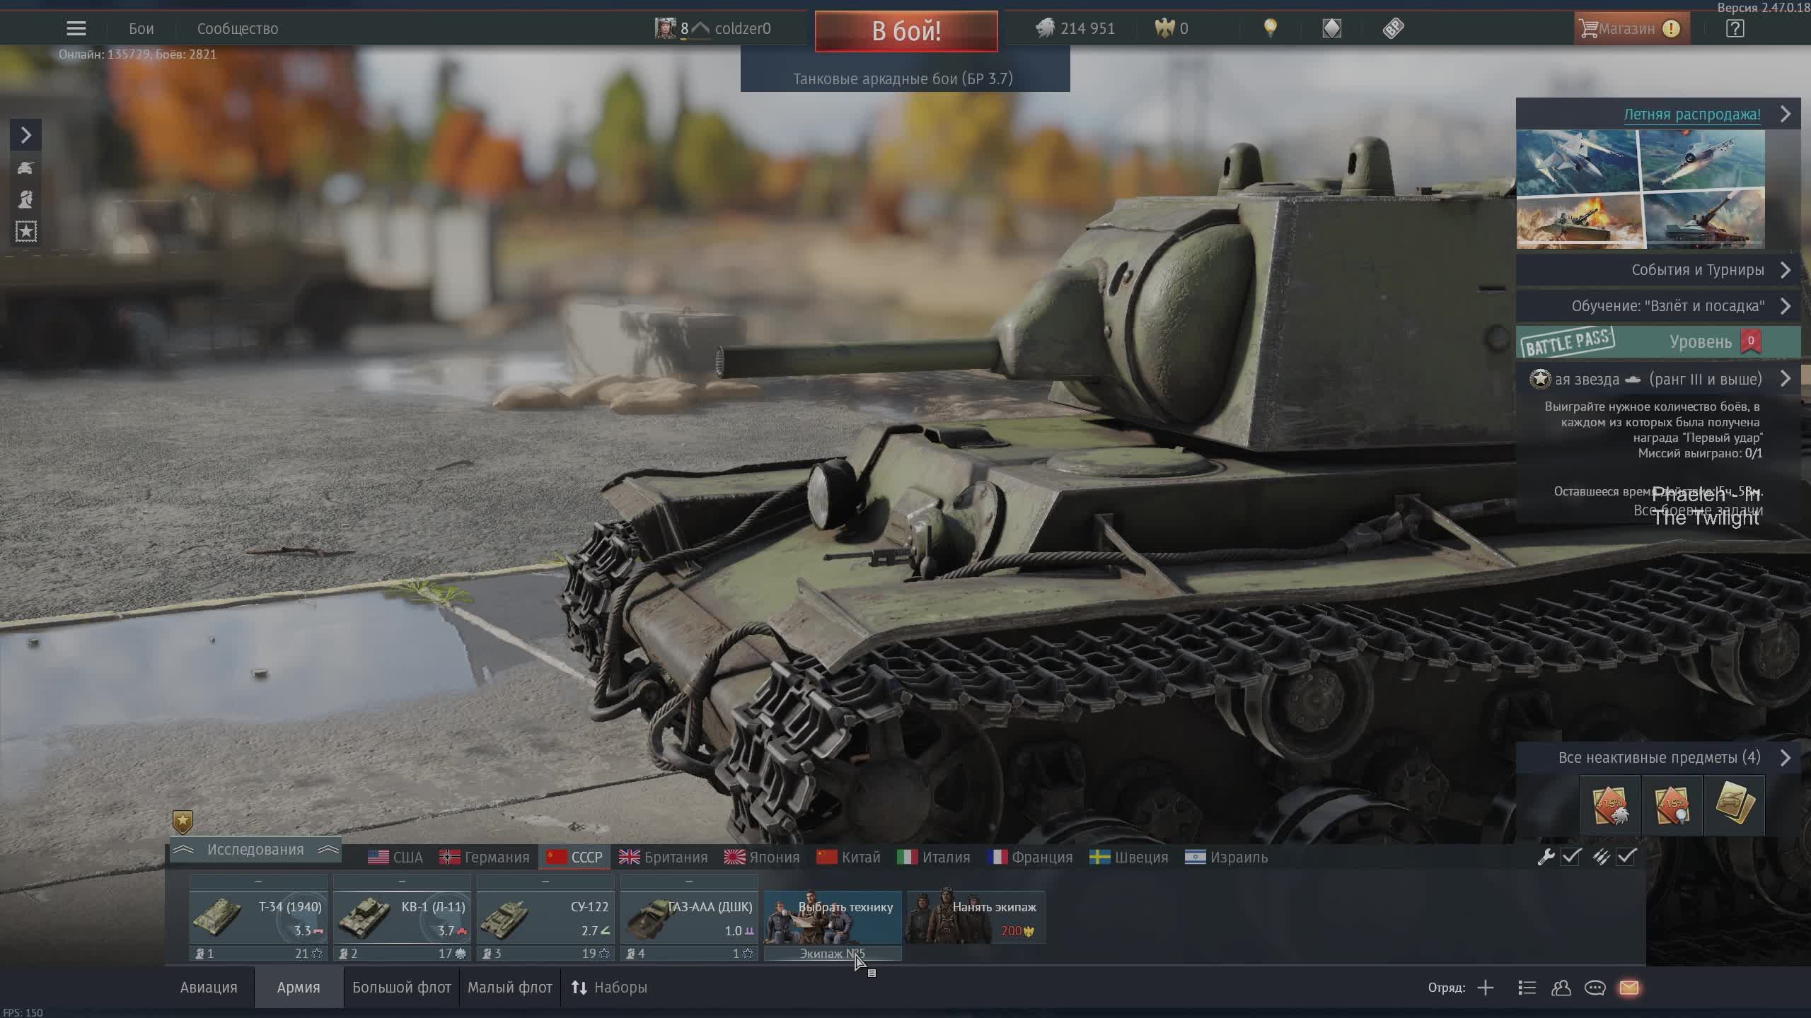Toggle the auto-repair checkbox

(1570, 857)
